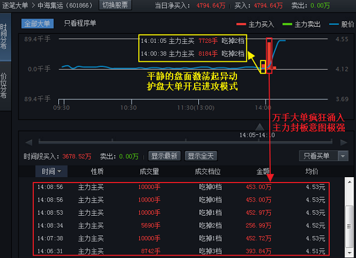Click the up arrow on table scrollbar
356x258 pixels.
pos(349,182)
